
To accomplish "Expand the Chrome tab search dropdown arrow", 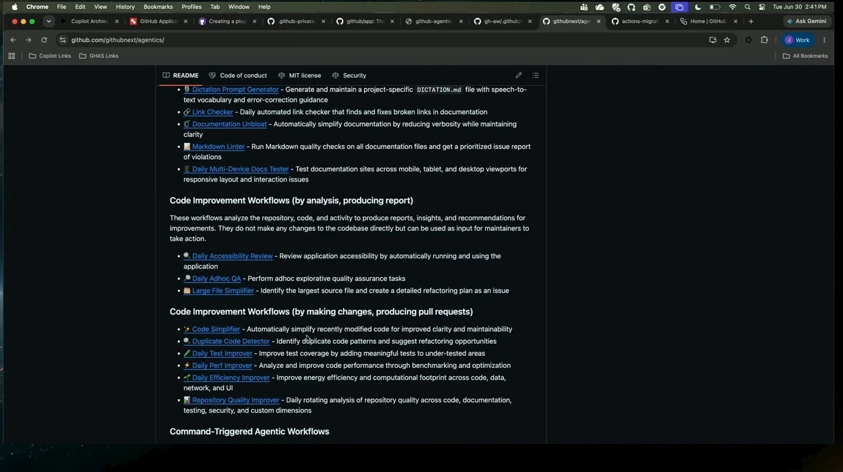I will click(49, 21).
